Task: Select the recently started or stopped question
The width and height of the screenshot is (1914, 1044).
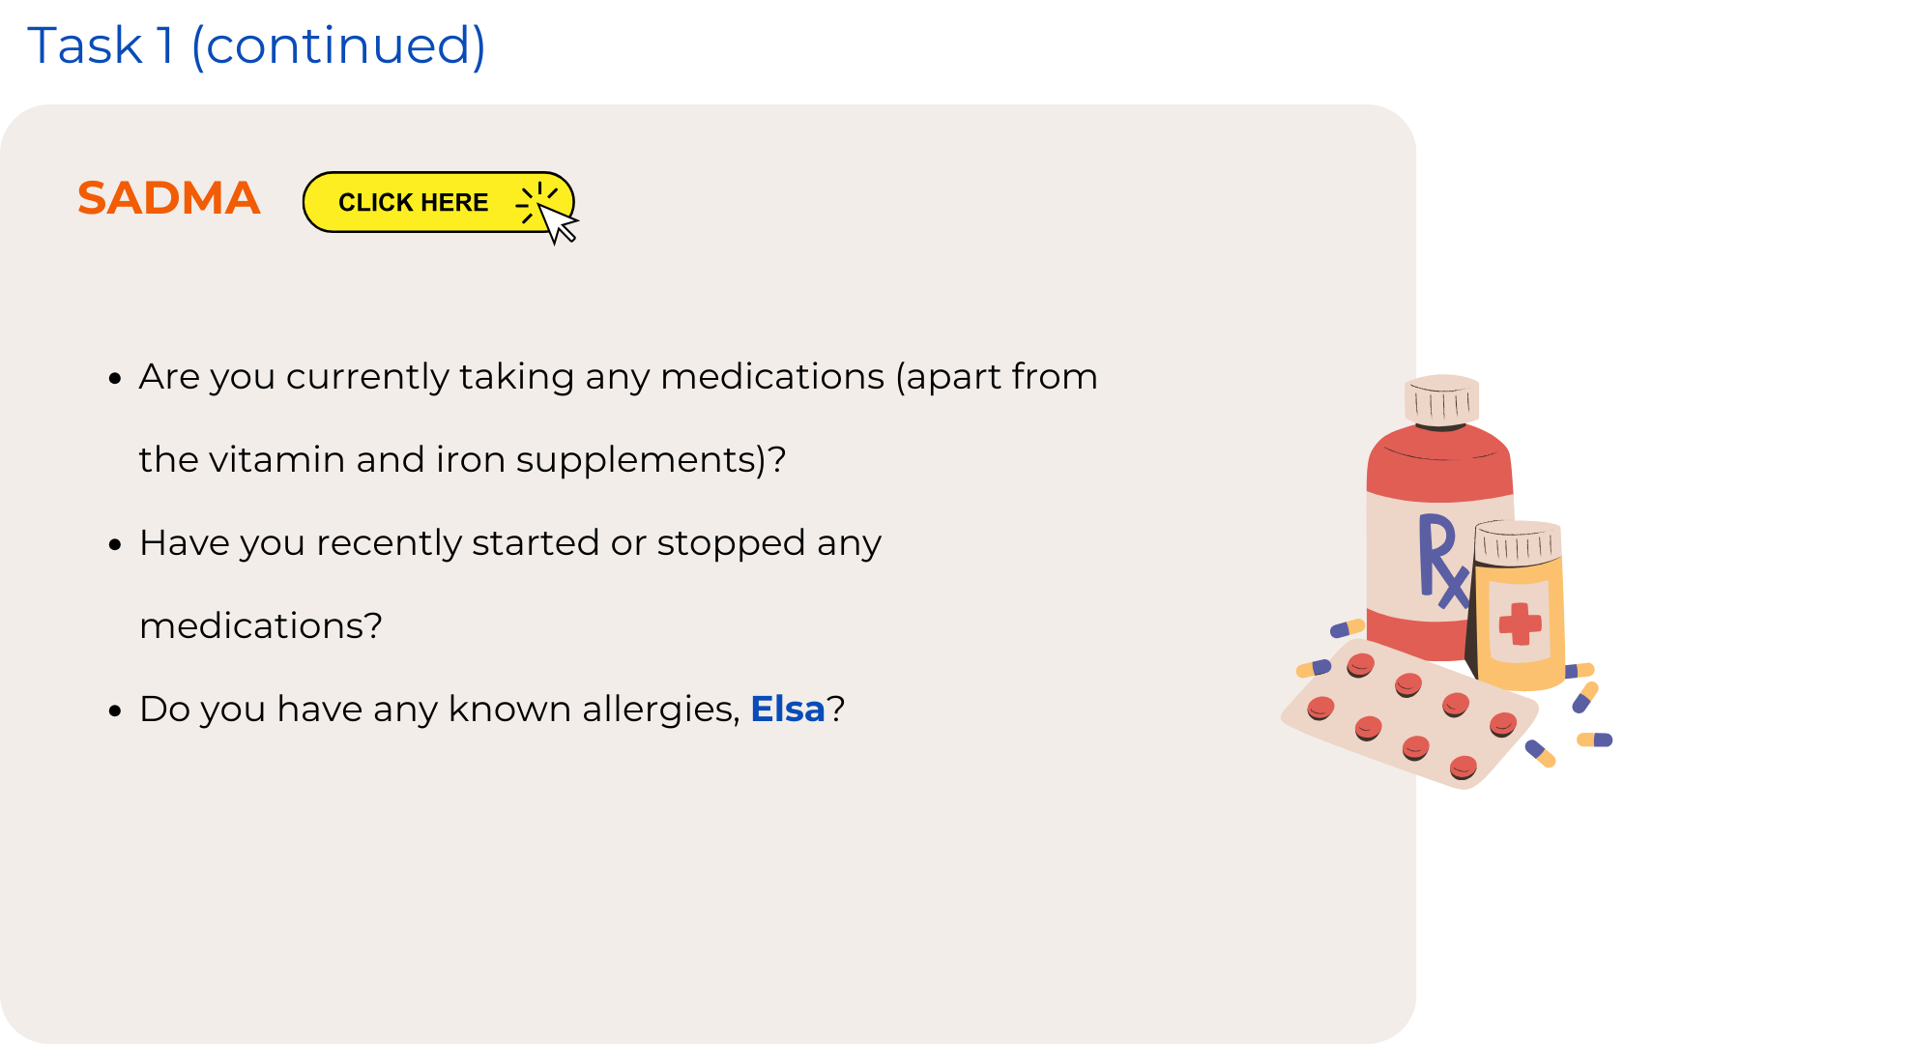Action: (510, 584)
